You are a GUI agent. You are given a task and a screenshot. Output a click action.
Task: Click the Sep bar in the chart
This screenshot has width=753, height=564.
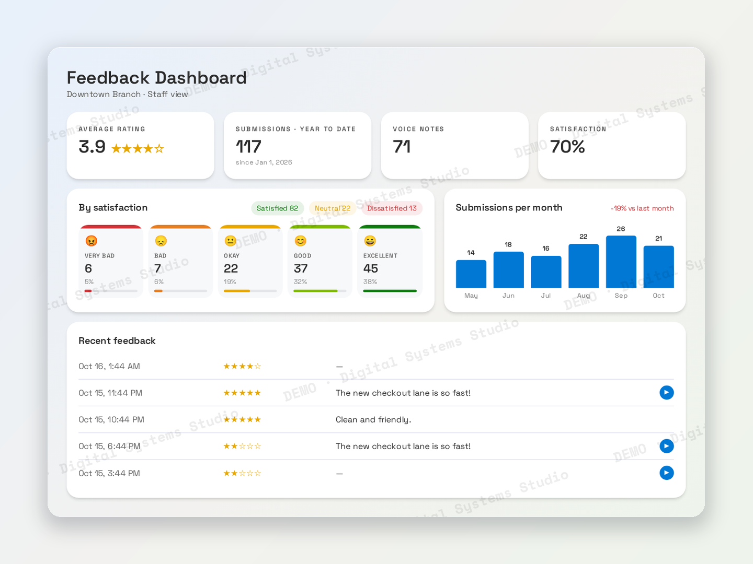click(621, 262)
